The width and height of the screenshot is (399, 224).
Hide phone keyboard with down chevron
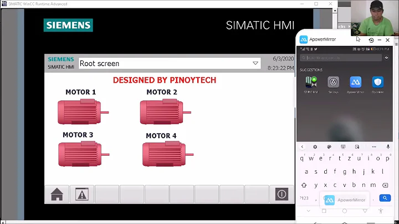309,211
